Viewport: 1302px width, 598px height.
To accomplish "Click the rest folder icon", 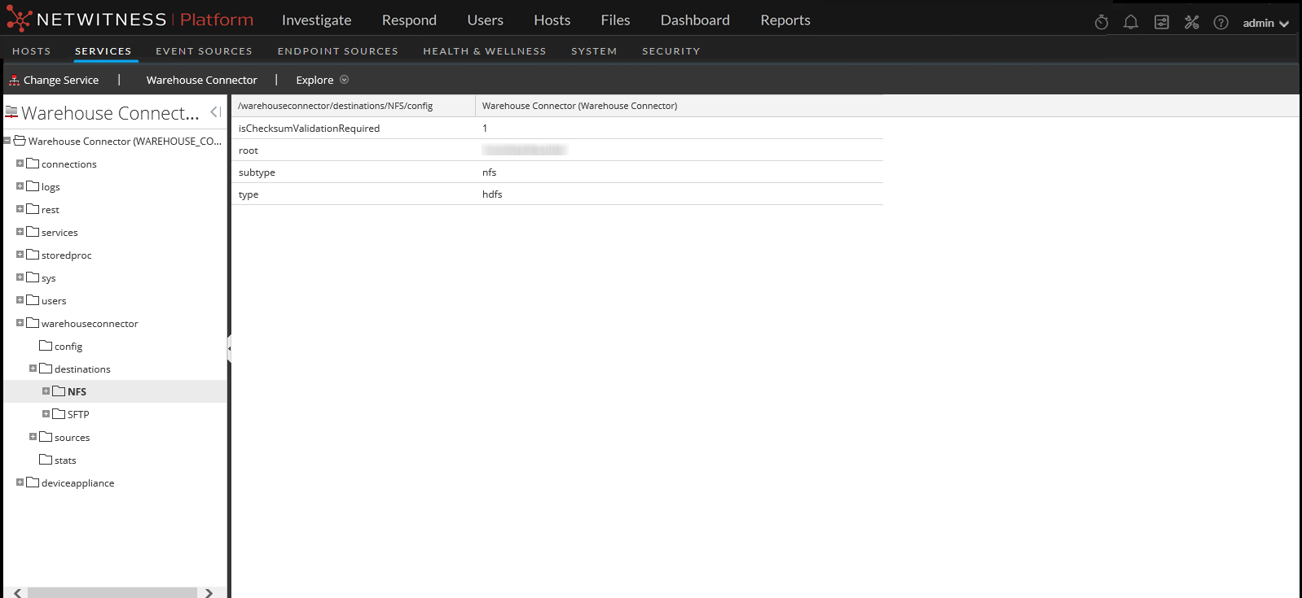I will coord(33,209).
